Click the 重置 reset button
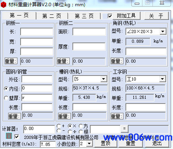Viewport: 173px width, 149px height. [131, 144]
